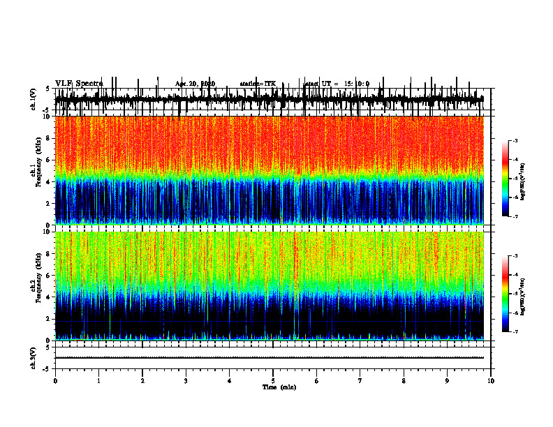Click the "2" kHz tick on ch.2 spectrogram
This screenshot has width=553, height=427.
point(48,319)
